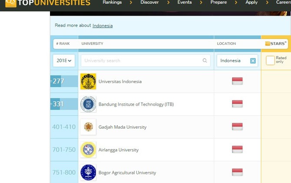Viewport: 291px width, 183px height.
Task: Open the Prepare menu
Action: tap(218, 3)
